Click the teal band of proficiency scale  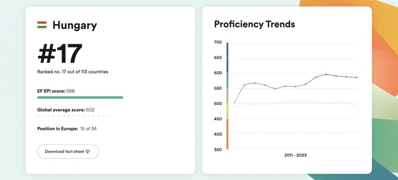click(x=227, y=80)
